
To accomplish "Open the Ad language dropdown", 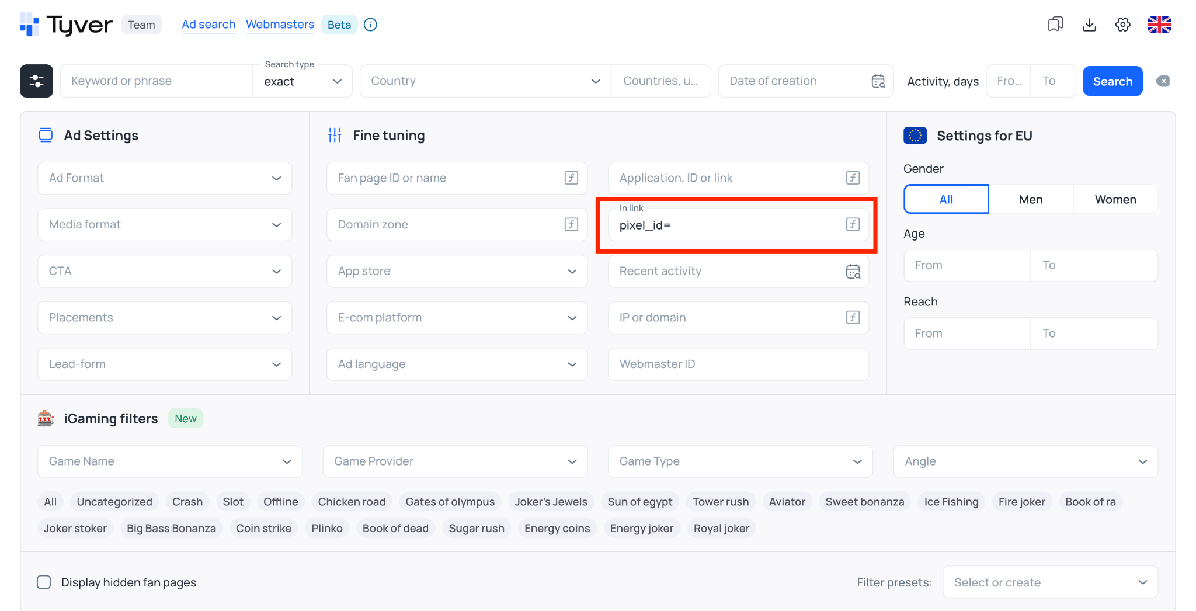I will tap(457, 364).
